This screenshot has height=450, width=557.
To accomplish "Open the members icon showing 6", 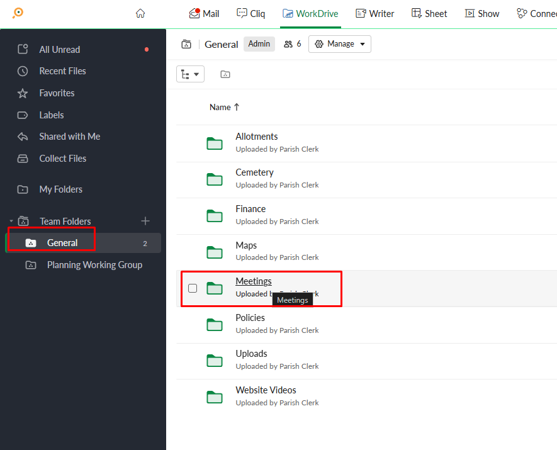I will point(292,44).
